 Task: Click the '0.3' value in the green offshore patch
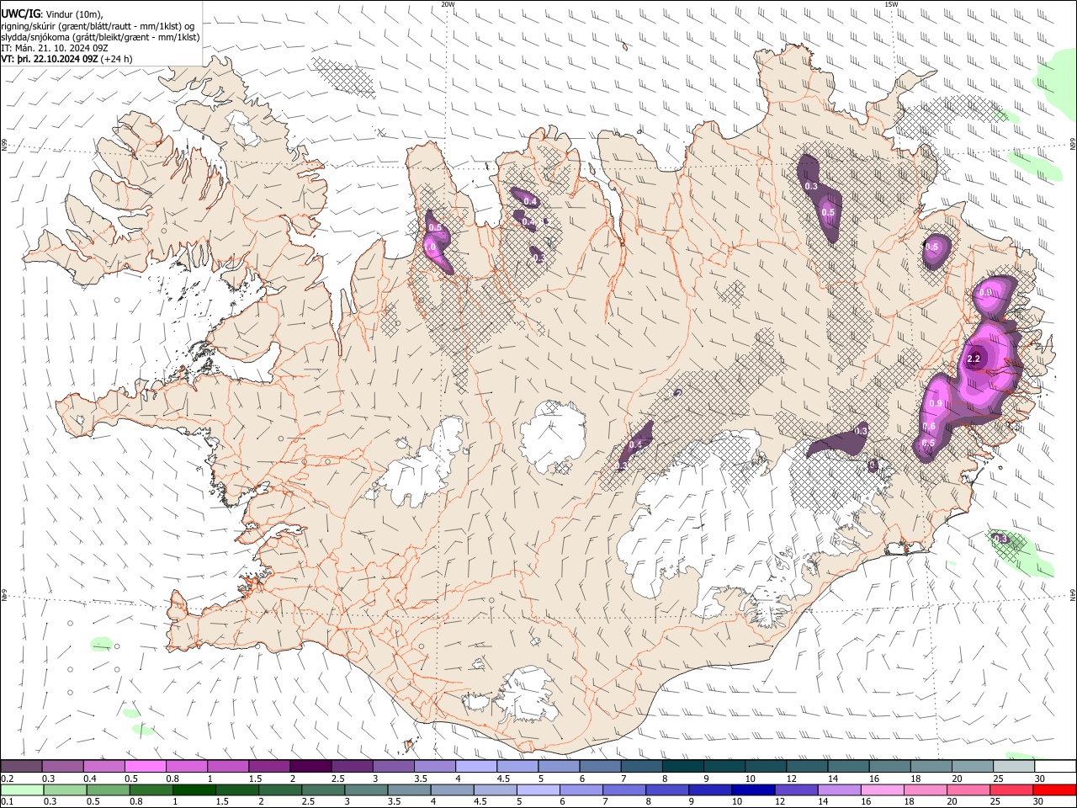click(x=1000, y=539)
